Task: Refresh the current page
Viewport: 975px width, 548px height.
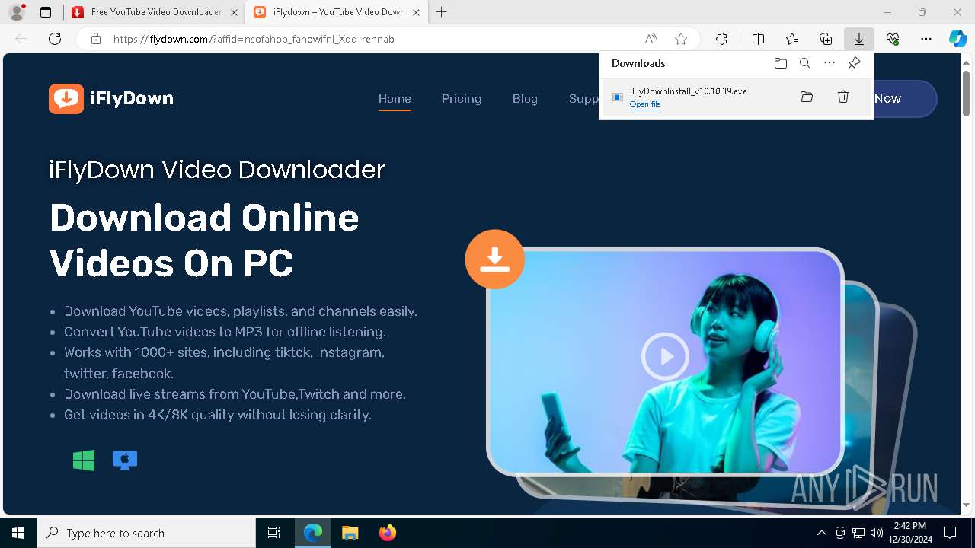Action: pyautogui.click(x=55, y=39)
